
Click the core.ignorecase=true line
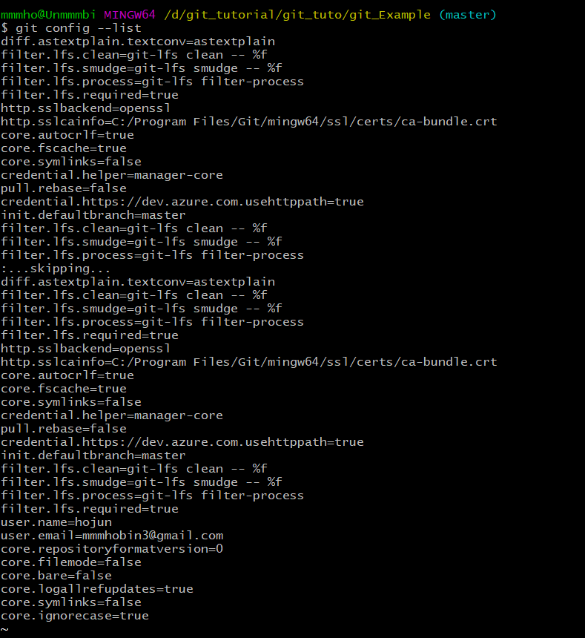point(75,616)
